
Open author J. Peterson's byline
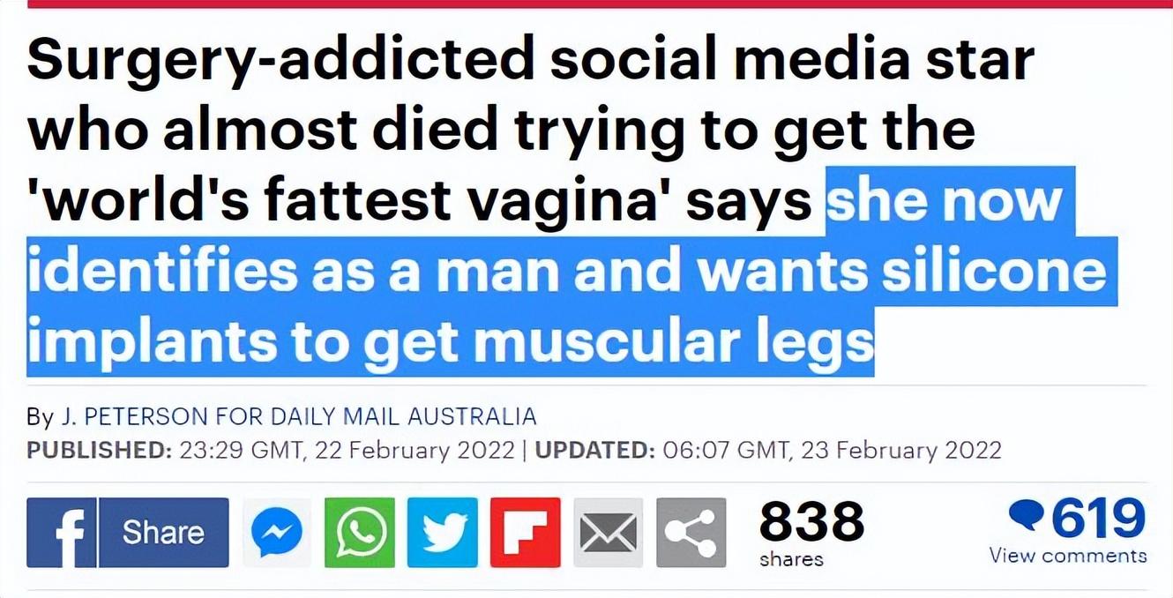132,415
